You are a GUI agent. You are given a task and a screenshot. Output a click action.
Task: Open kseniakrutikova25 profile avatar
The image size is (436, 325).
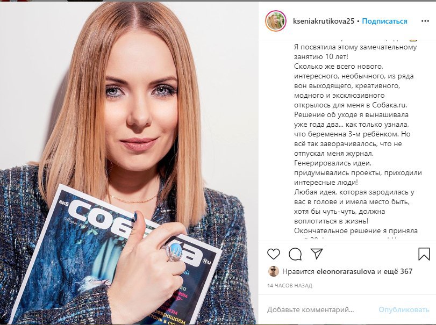click(276, 21)
